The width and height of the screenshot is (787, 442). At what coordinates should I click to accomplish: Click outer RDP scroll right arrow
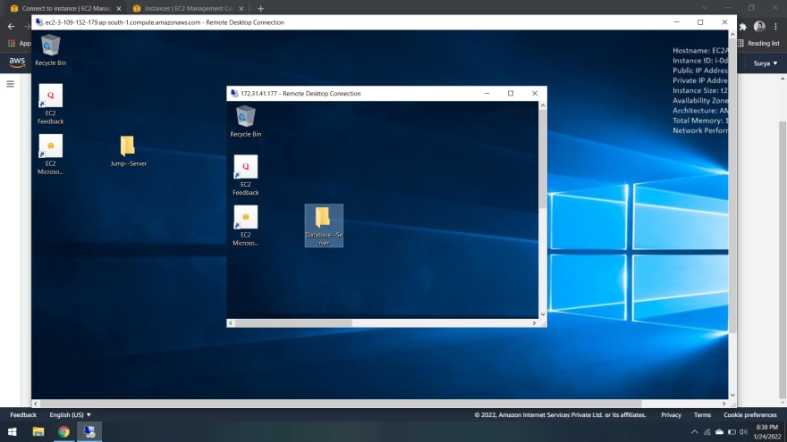click(x=724, y=404)
